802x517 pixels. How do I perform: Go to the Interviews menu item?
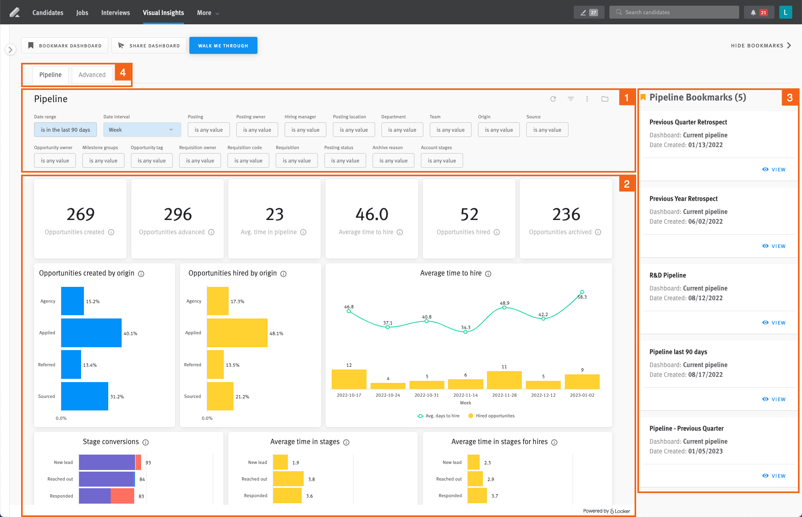click(x=115, y=13)
